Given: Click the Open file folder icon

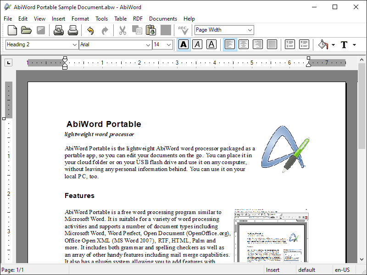Looking at the screenshot, I should [27, 30].
